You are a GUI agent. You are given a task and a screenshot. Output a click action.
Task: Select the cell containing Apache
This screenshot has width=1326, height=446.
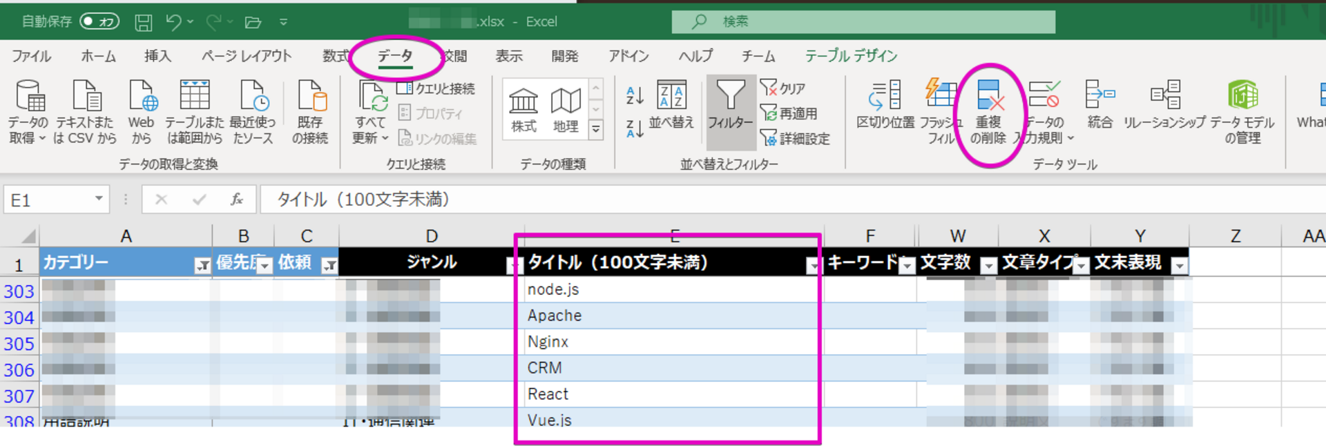[x=668, y=316]
